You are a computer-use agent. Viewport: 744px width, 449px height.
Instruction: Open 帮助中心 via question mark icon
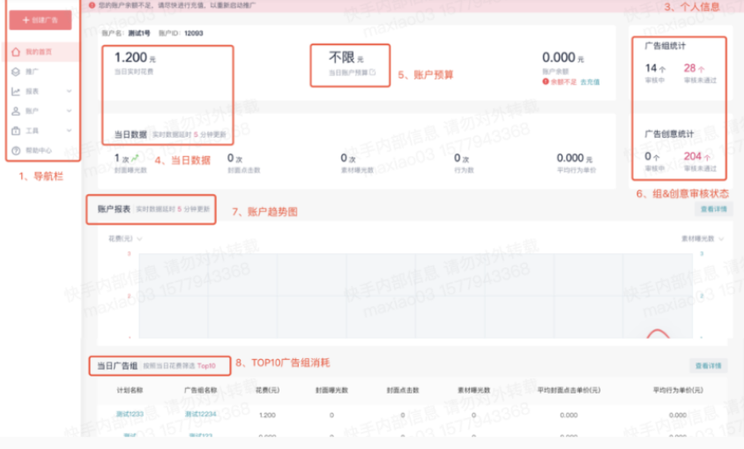tap(16, 151)
